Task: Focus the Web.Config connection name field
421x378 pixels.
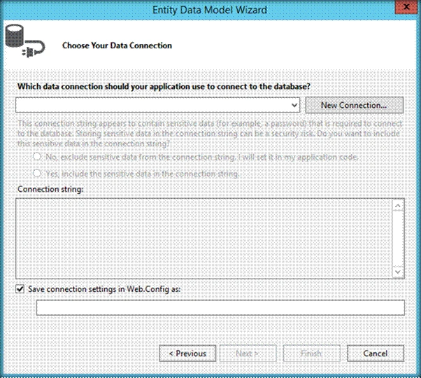Action: 220,307
